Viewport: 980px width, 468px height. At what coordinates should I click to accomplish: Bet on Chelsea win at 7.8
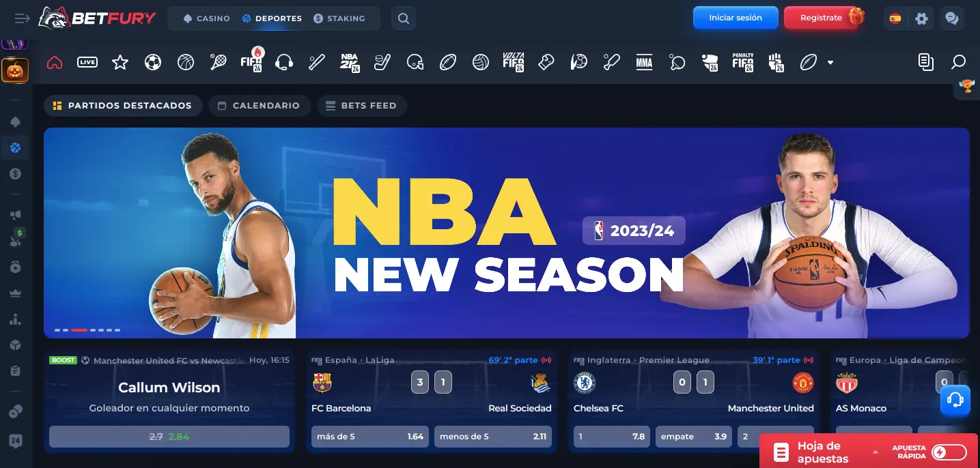[x=612, y=437]
